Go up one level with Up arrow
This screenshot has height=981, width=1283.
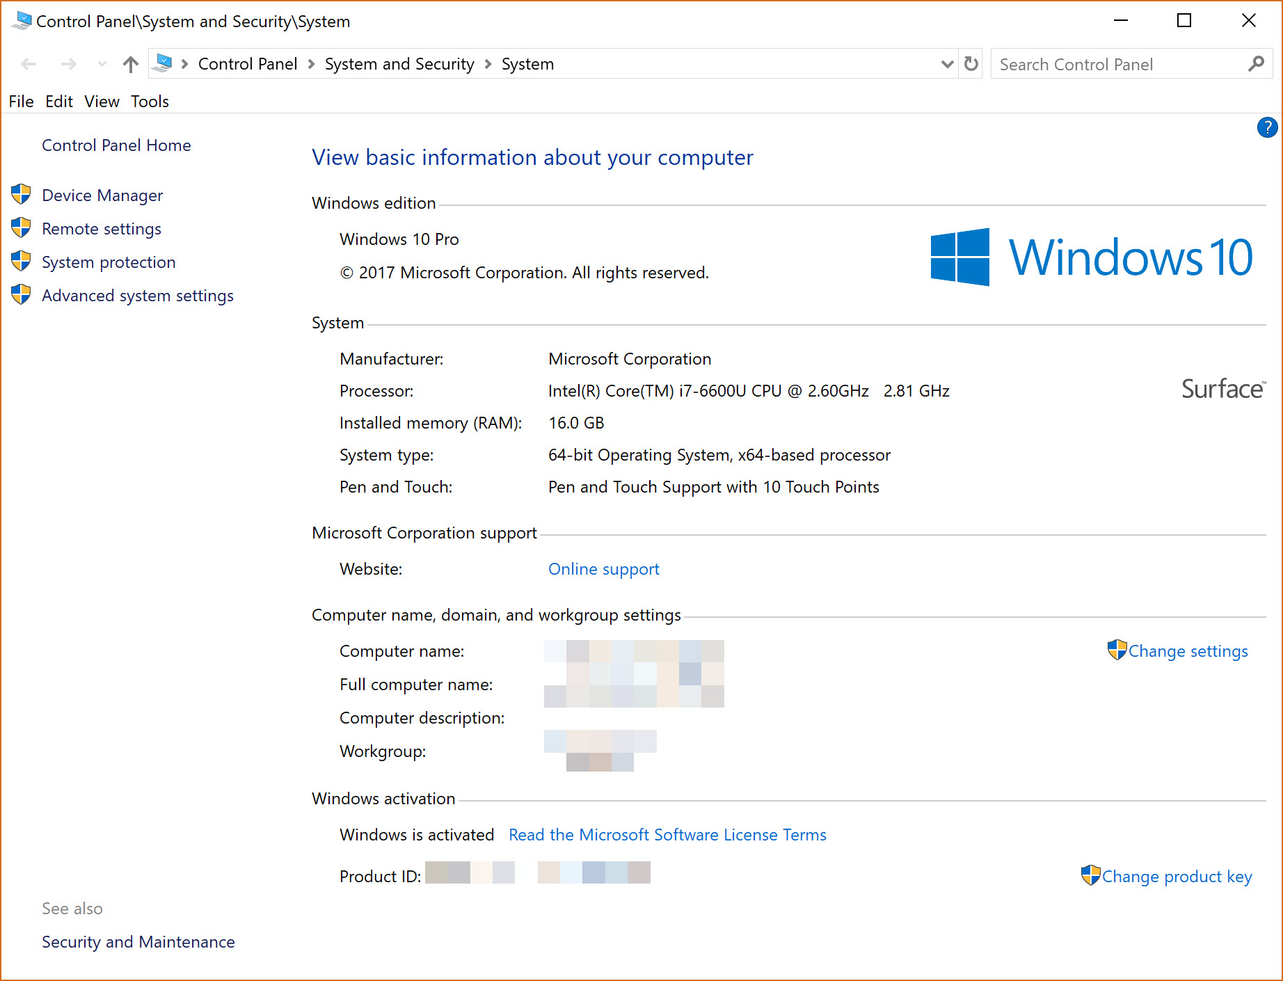130,65
